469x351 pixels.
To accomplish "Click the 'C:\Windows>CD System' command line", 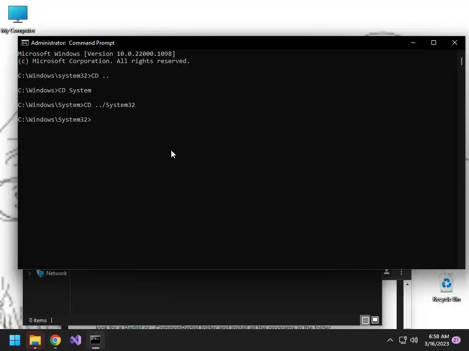I will tap(55, 90).
